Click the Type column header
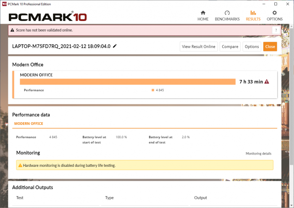The width and height of the screenshot is (294, 208). [x=109, y=197]
